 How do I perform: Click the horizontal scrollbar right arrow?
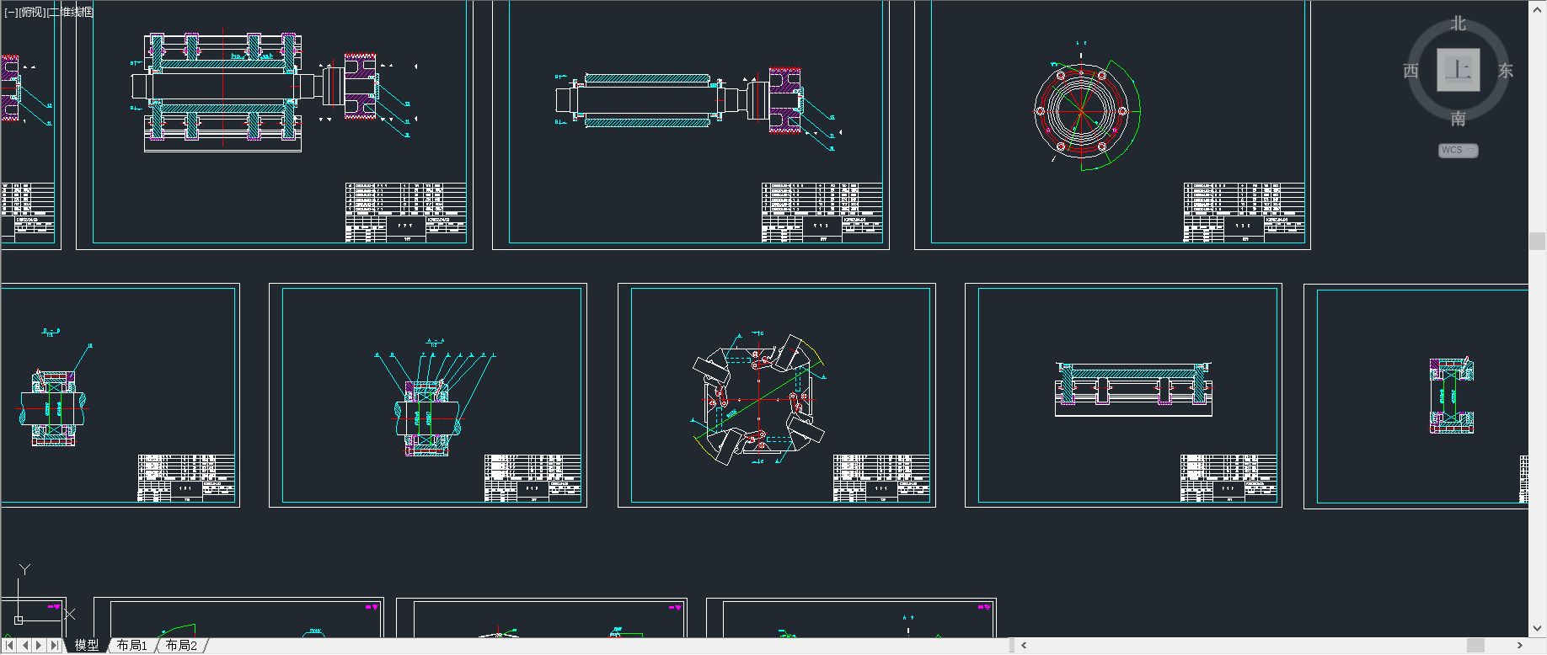click(1520, 646)
